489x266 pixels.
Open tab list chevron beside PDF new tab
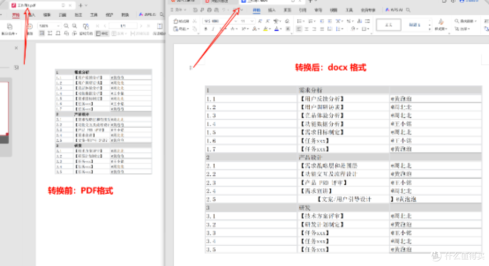point(86,5)
